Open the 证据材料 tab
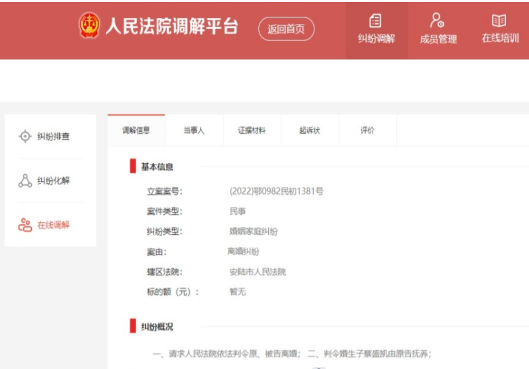The height and width of the screenshot is (369, 529). coord(252,131)
